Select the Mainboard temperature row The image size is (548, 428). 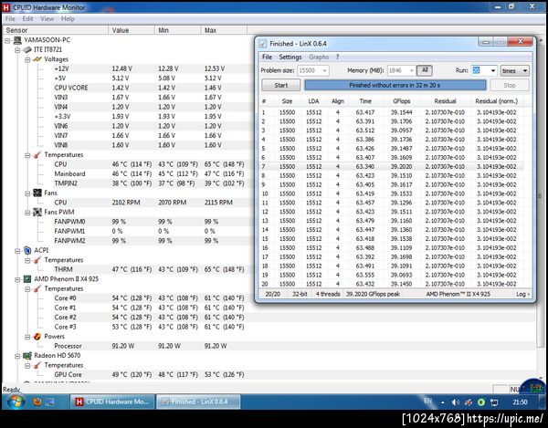[149, 174]
